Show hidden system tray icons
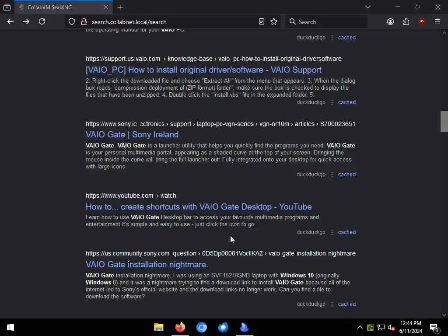 pos(360,327)
